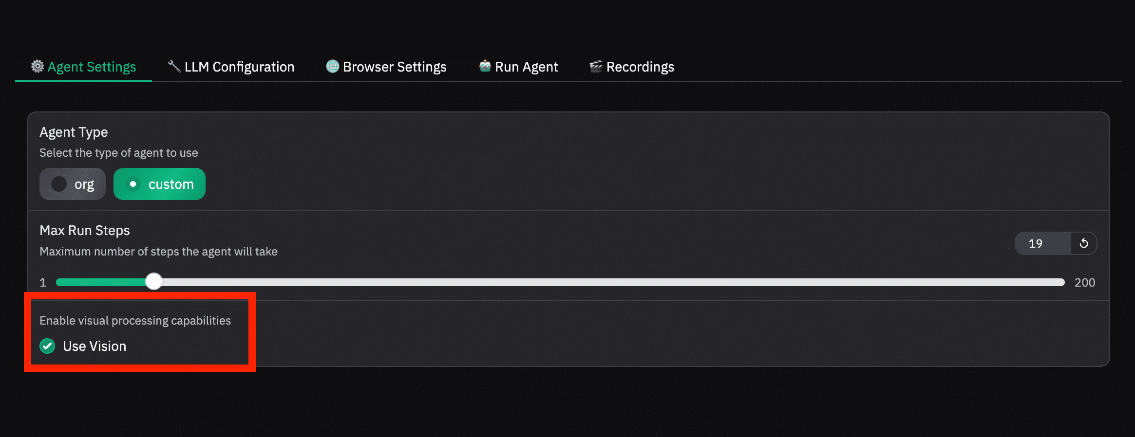Click the robot icon for Run Agent

[x=485, y=66]
